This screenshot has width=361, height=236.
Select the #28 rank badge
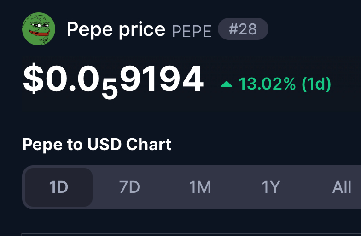pos(243,29)
